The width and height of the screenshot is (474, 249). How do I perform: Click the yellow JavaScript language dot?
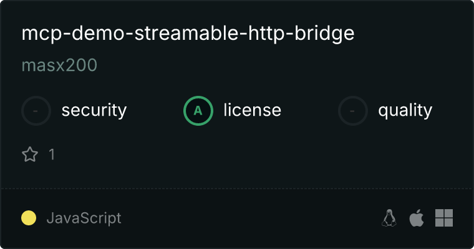[x=29, y=218]
